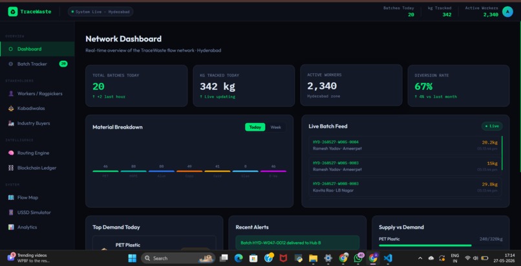The width and height of the screenshot is (521, 266).
Task: Click the Batch Tracker 20 count badge
Action: (x=63, y=64)
